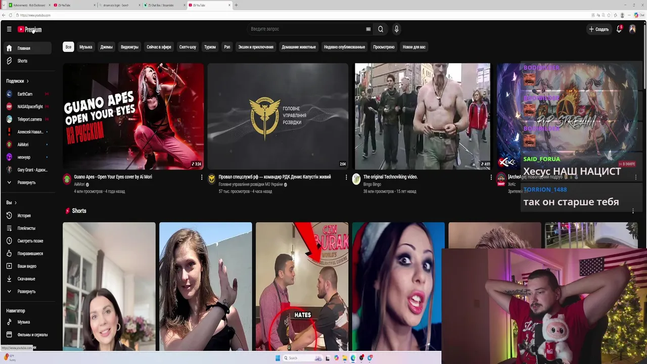Expand the Вы section header
Viewport: 647px width, 364px height.
coord(12,203)
